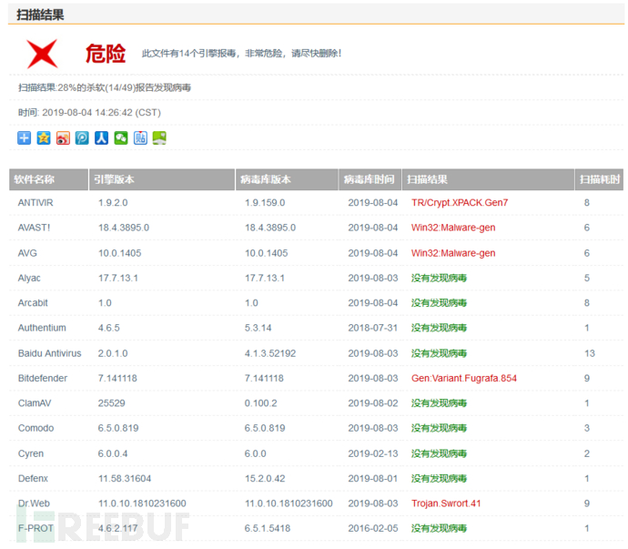Click the Renren share icon
This screenshot has width=628, height=549.
coord(101,137)
